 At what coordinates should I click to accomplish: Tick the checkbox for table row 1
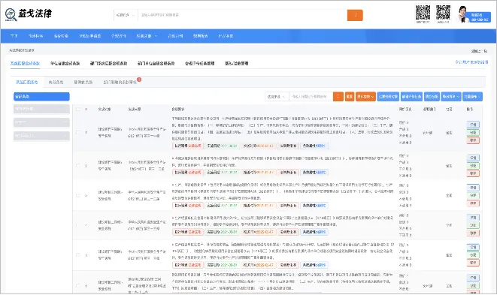78,132
